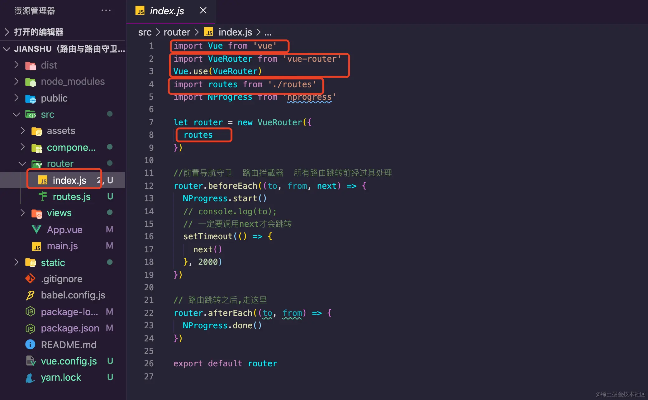Click the Vue icon next to App.vue
Viewport: 648px width, 400px height.
point(36,230)
